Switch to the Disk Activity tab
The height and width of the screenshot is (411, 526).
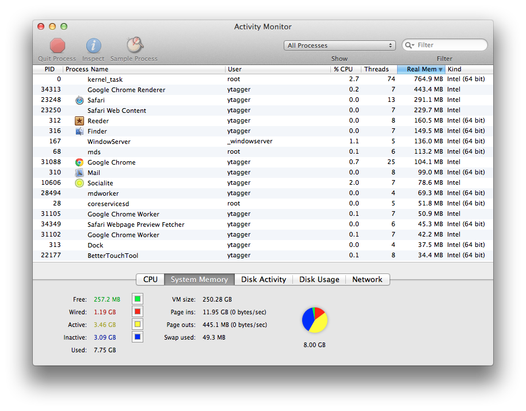coord(264,280)
